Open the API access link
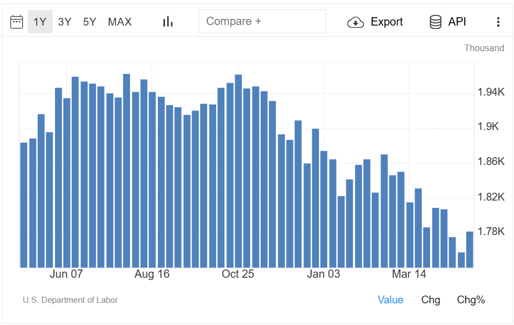This screenshot has height=325, width=514. (457, 22)
